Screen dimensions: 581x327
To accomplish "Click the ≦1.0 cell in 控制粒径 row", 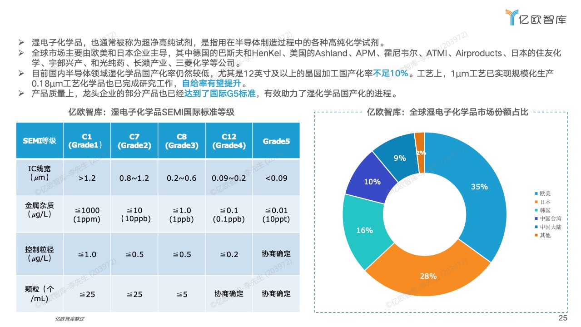I will click(87, 254).
